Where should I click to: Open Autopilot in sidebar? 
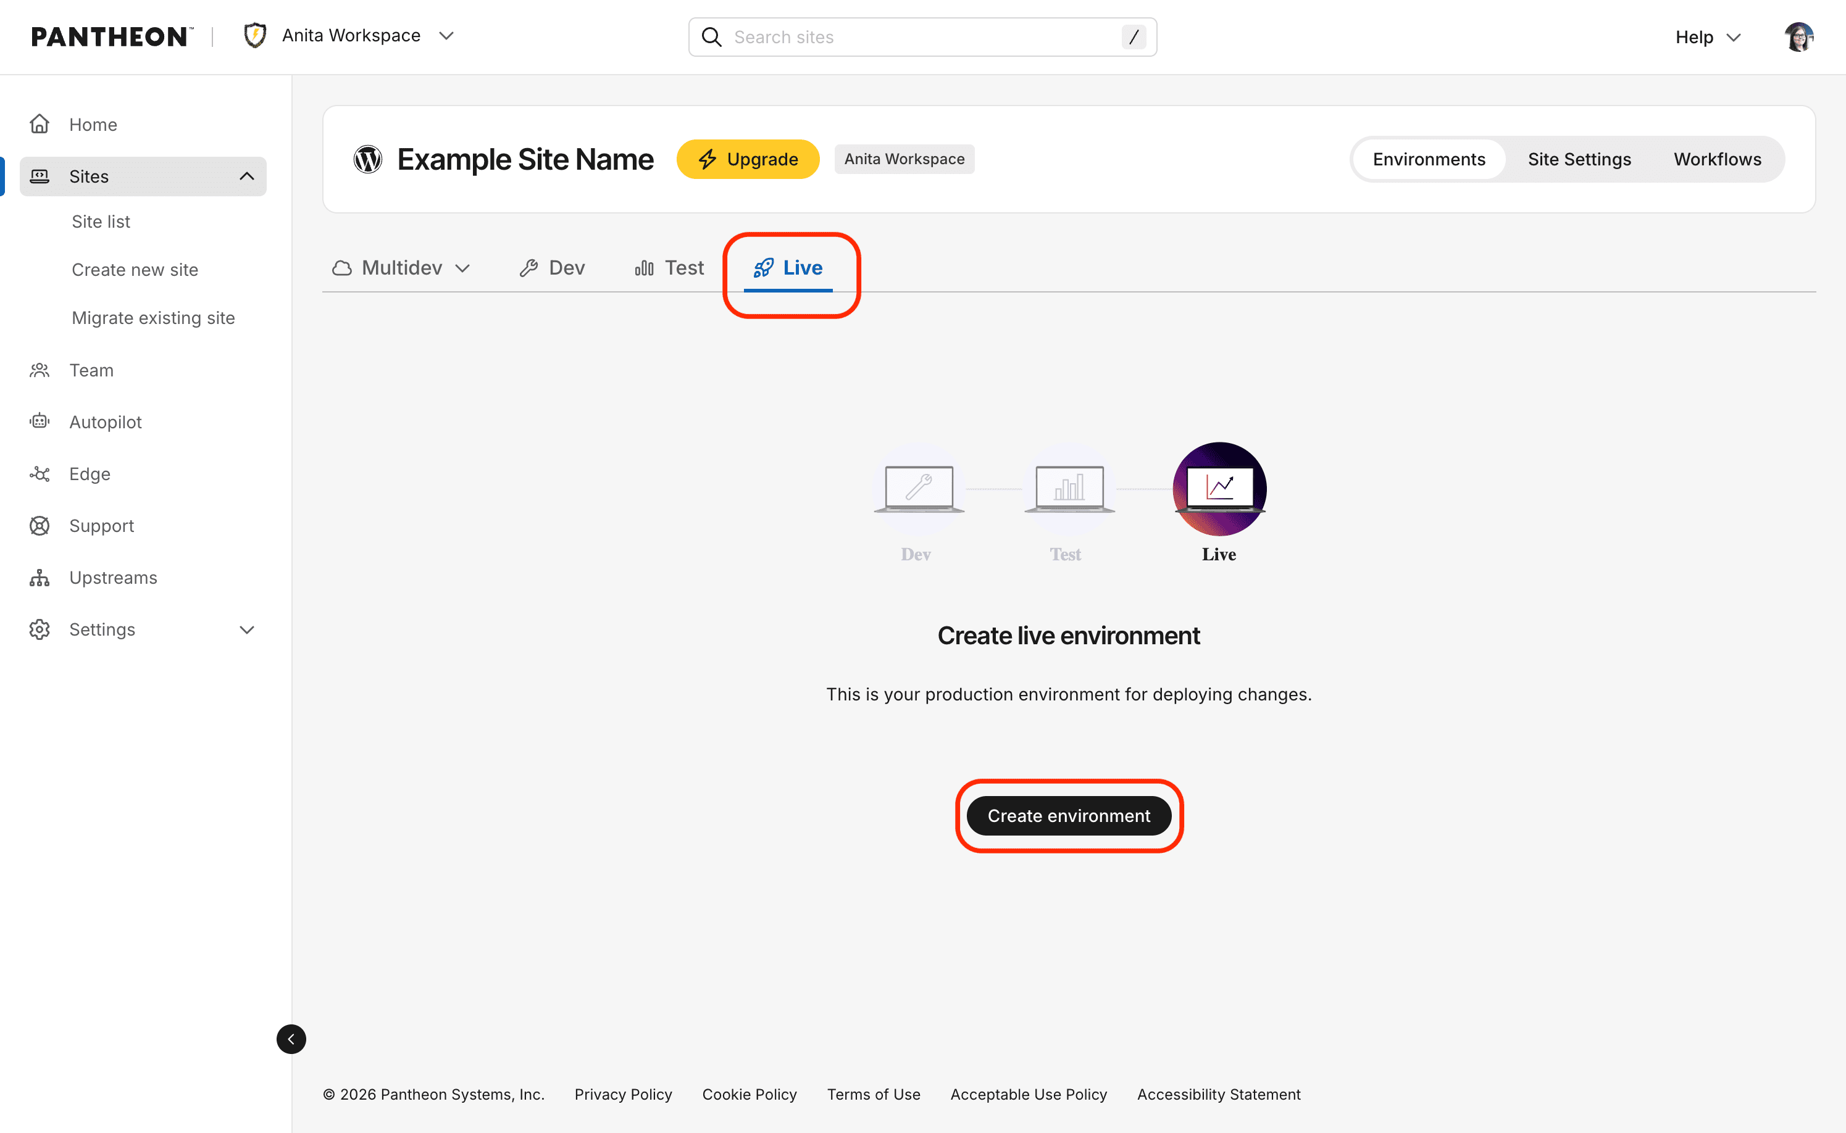tap(106, 422)
